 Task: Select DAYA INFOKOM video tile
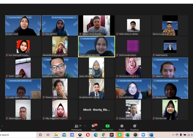click(x=133, y=89)
